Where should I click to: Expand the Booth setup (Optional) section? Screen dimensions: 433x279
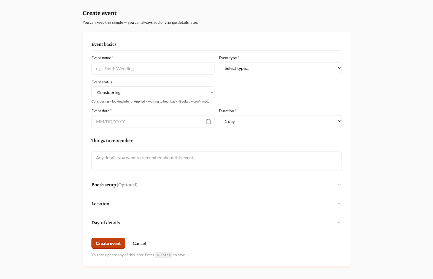point(216,185)
